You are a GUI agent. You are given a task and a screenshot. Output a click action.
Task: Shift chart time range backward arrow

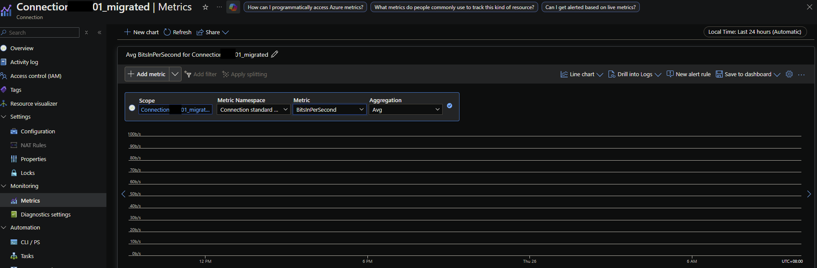coord(123,194)
